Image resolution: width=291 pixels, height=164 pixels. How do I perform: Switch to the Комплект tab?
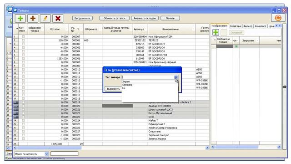[261, 26]
